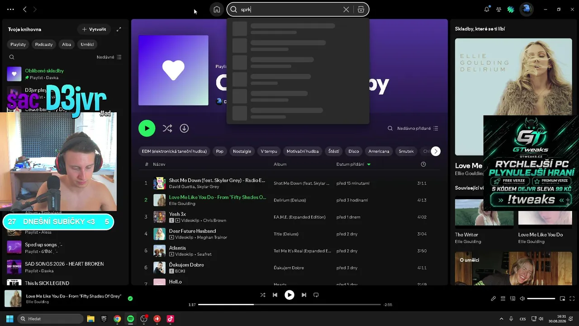Open the Browse icon in search bar

tap(361, 10)
